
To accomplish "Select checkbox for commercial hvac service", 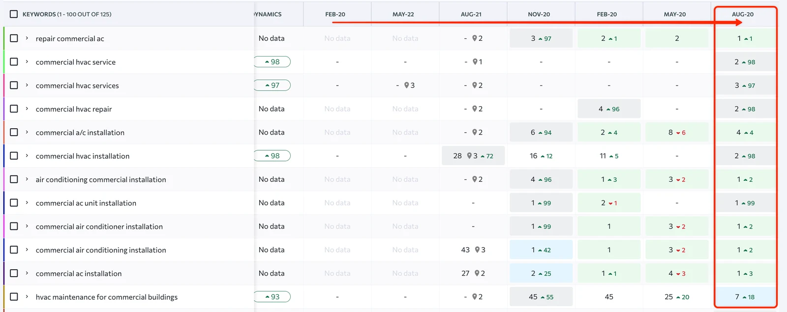I will [14, 62].
